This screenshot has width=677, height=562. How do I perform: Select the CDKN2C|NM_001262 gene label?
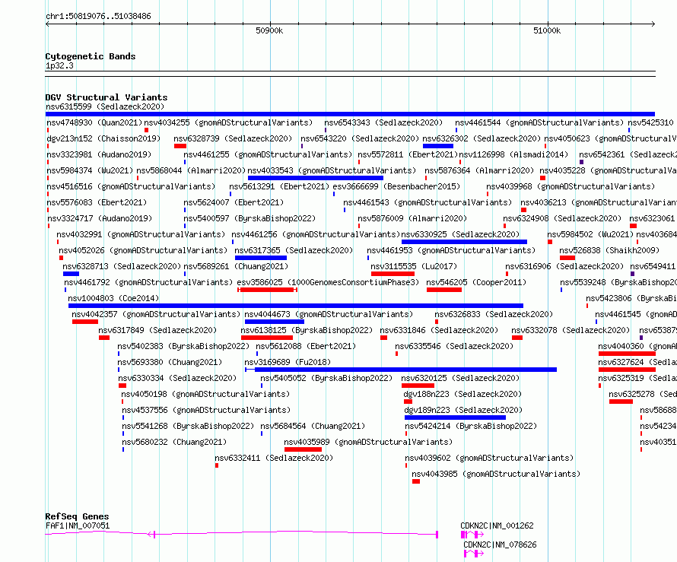[x=497, y=525]
